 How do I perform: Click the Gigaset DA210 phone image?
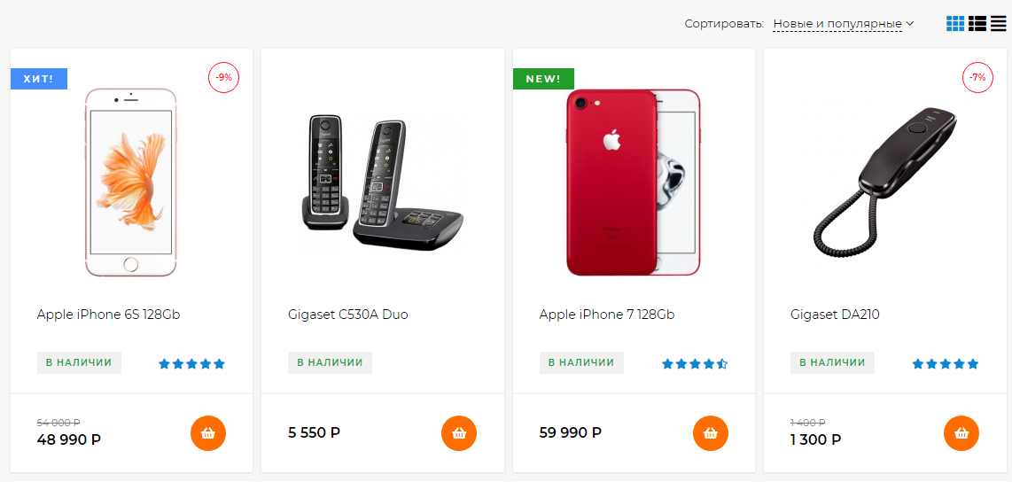click(x=884, y=182)
